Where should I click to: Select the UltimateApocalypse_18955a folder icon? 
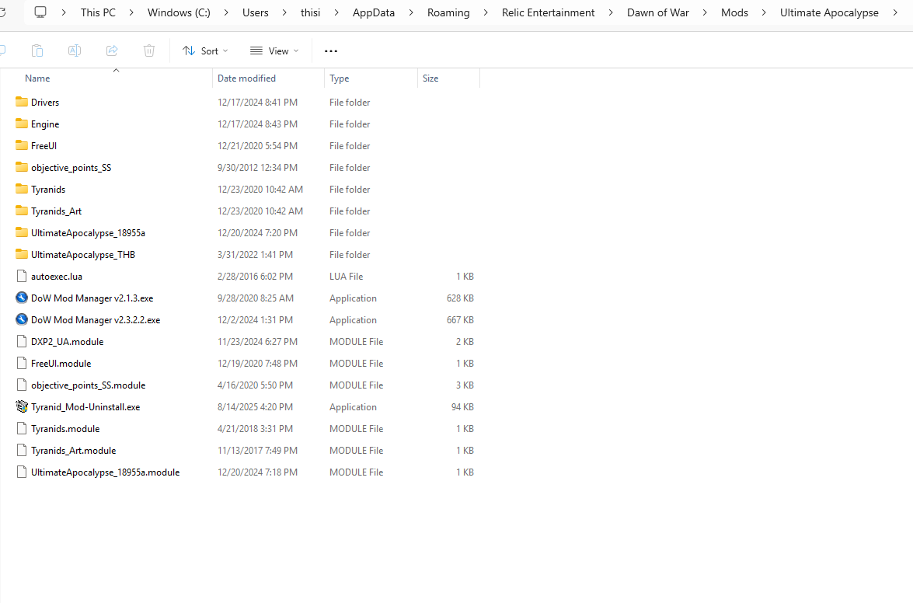[22, 232]
